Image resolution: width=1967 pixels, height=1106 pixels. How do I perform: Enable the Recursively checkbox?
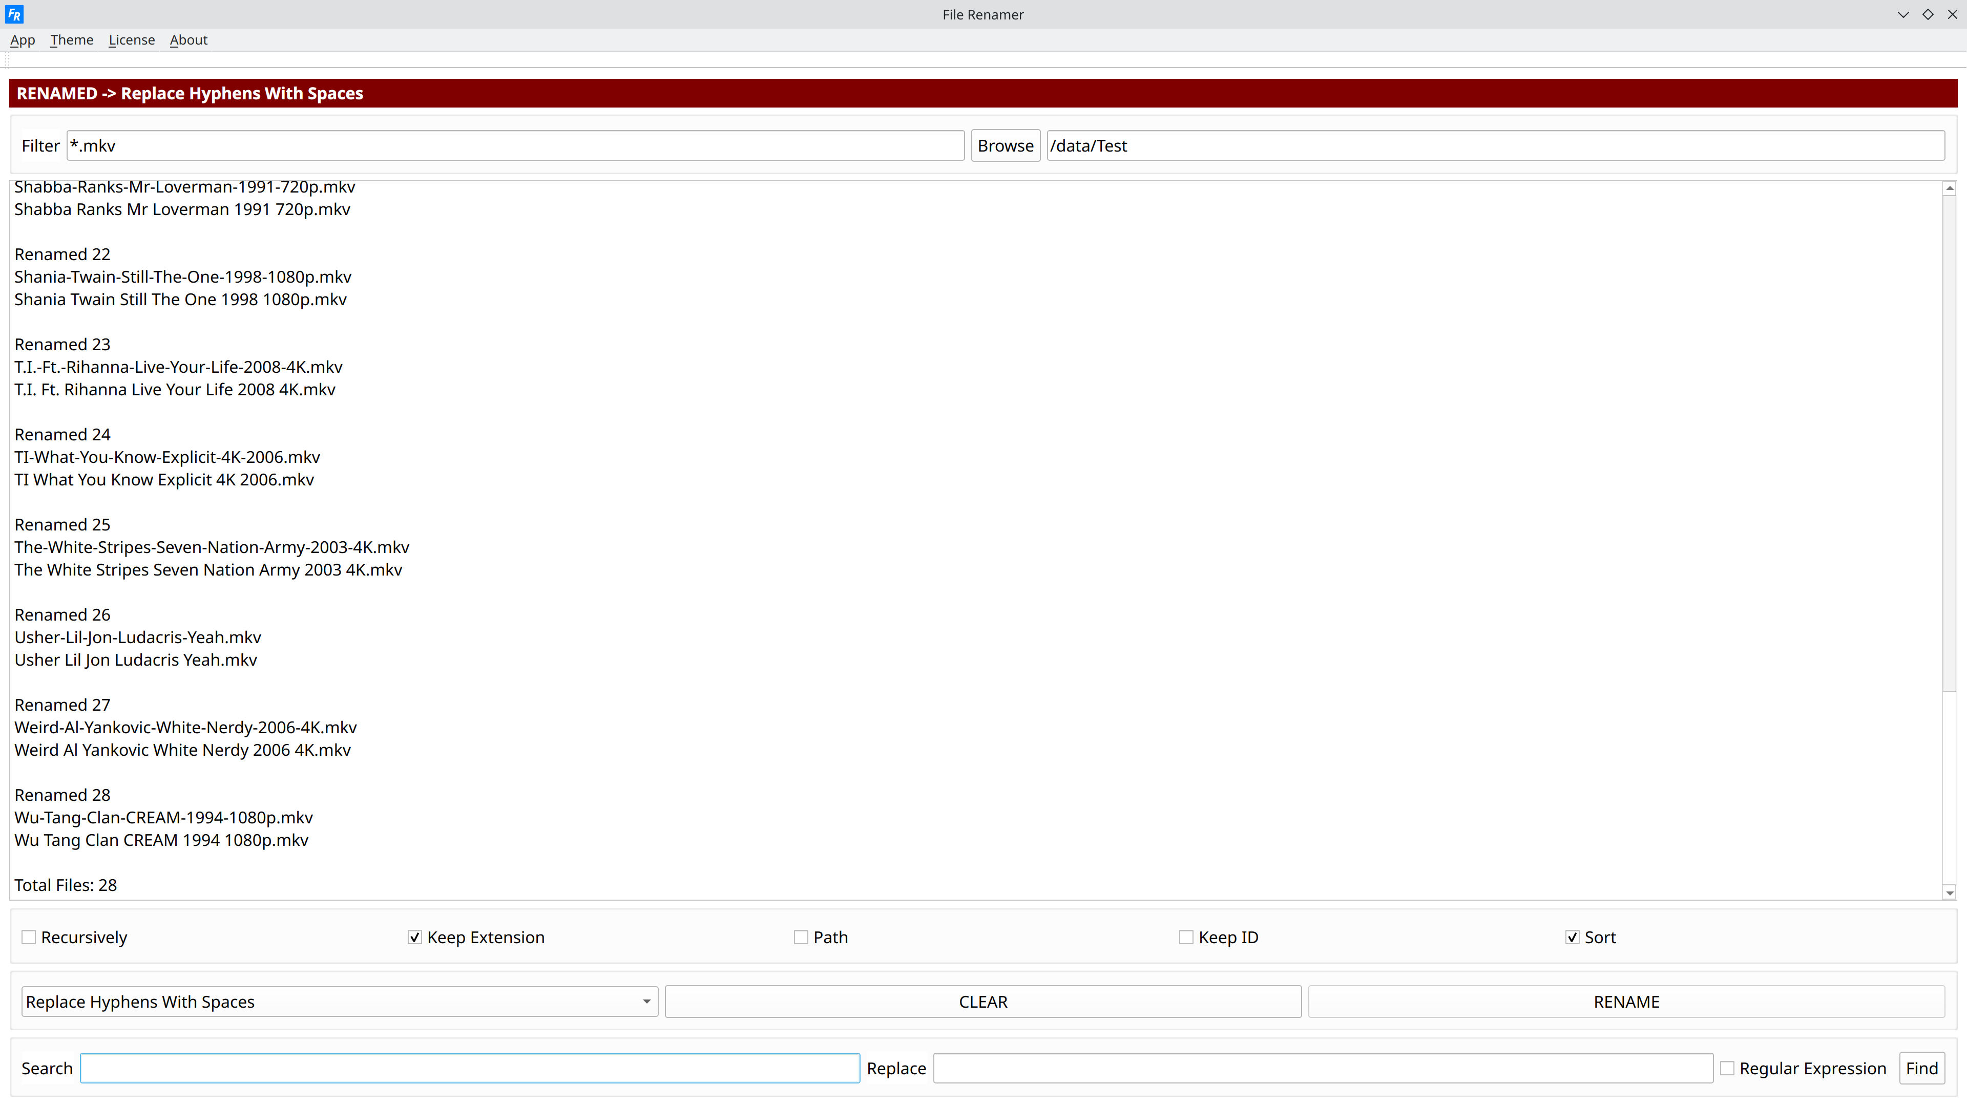(29, 938)
